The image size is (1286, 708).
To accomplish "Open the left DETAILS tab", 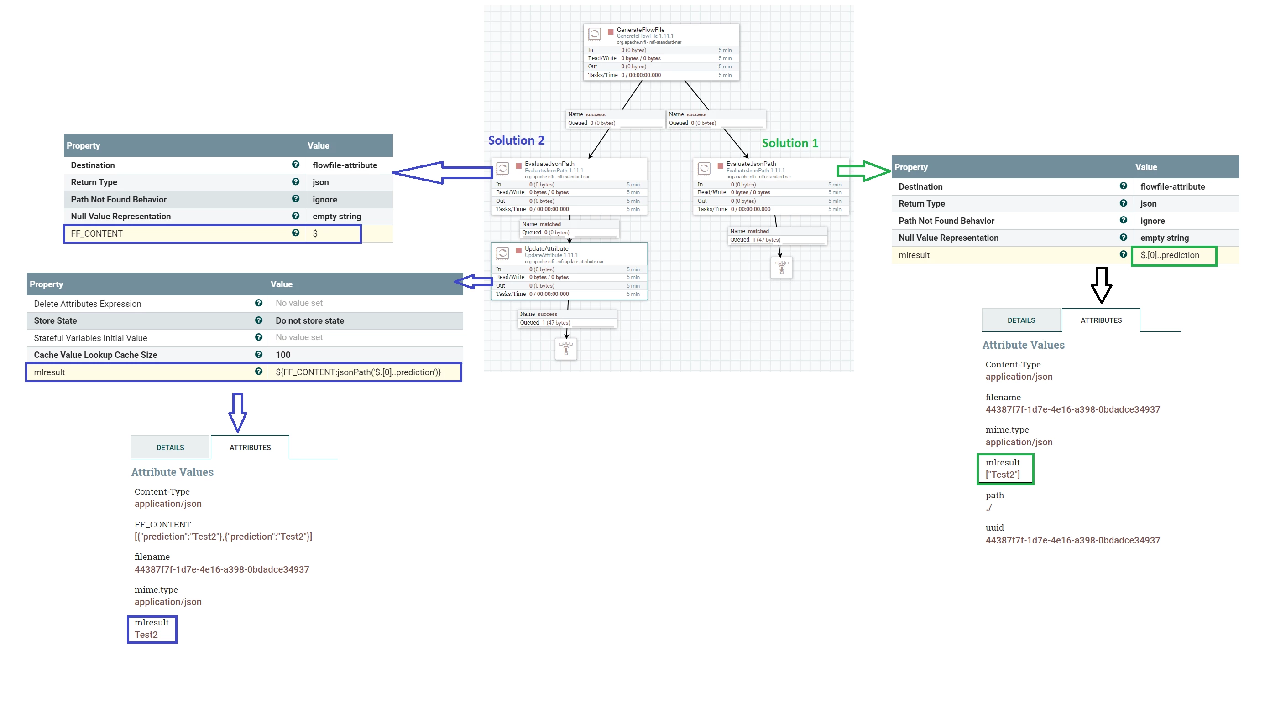I will click(170, 447).
